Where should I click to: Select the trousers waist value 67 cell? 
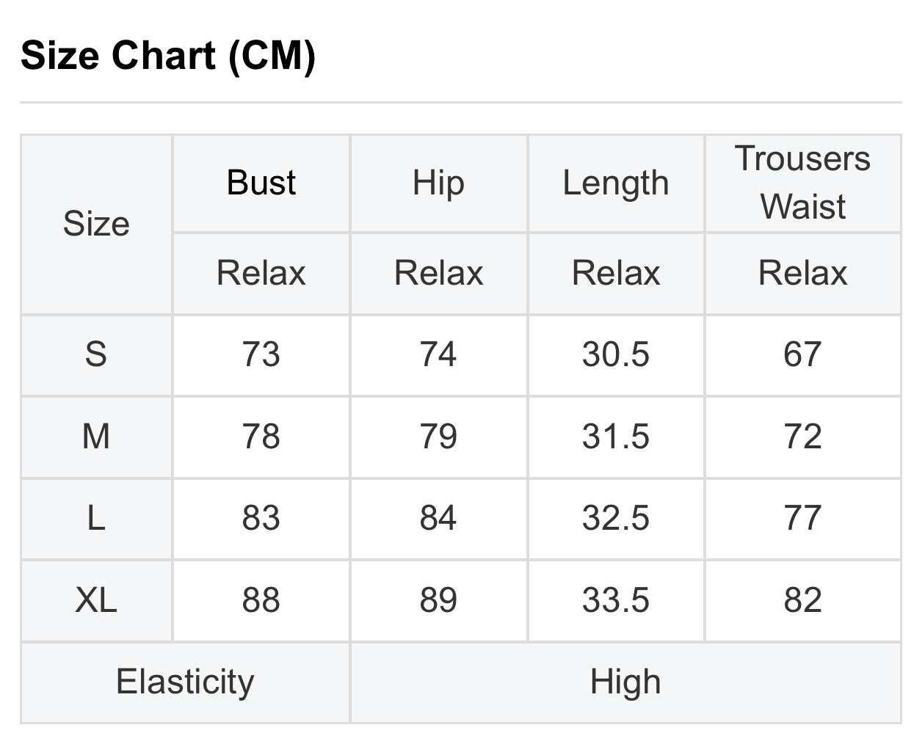pos(802,355)
